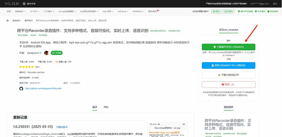Image resolution: width=282 pixels, height=137 pixels.
Task: Open the GitHub octocat icon
Action: coord(21,89)
